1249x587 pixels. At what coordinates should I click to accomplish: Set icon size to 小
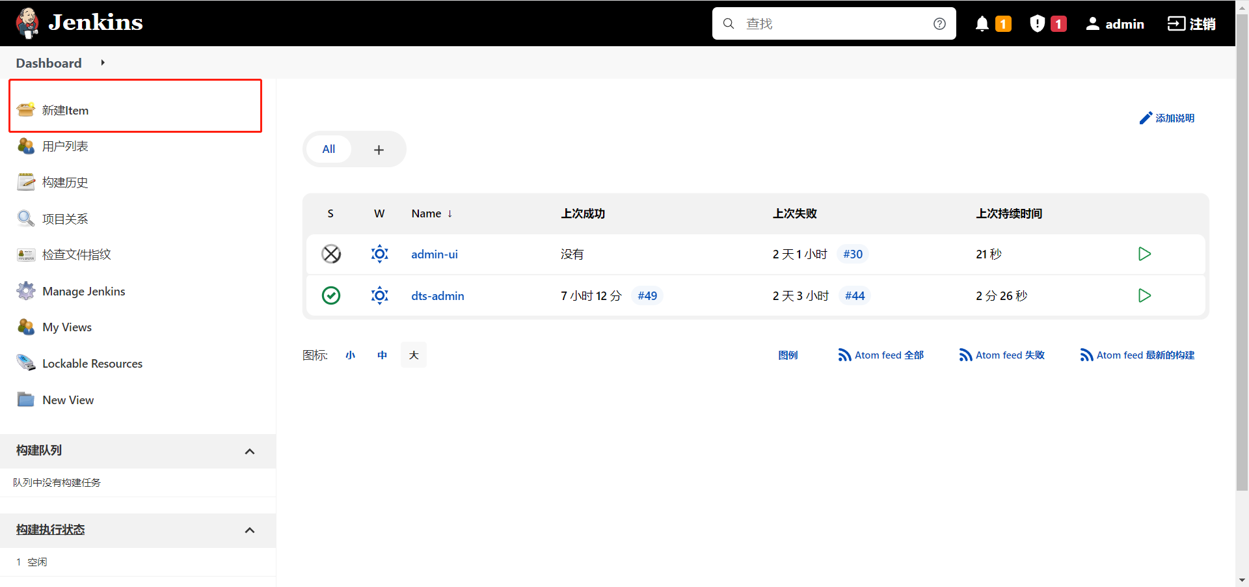click(350, 355)
